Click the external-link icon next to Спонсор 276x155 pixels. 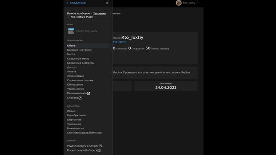pos(80,98)
